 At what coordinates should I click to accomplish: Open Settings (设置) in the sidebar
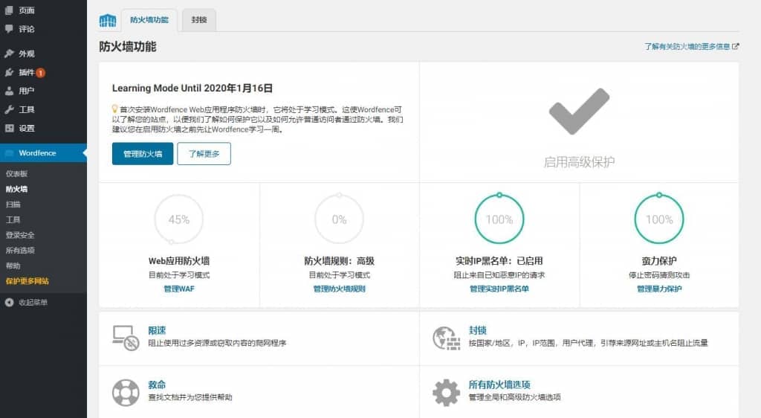tap(27, 128)
